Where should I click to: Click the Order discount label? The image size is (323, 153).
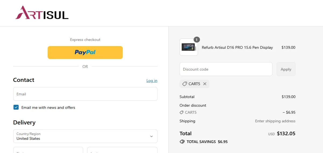pos(193,105)
